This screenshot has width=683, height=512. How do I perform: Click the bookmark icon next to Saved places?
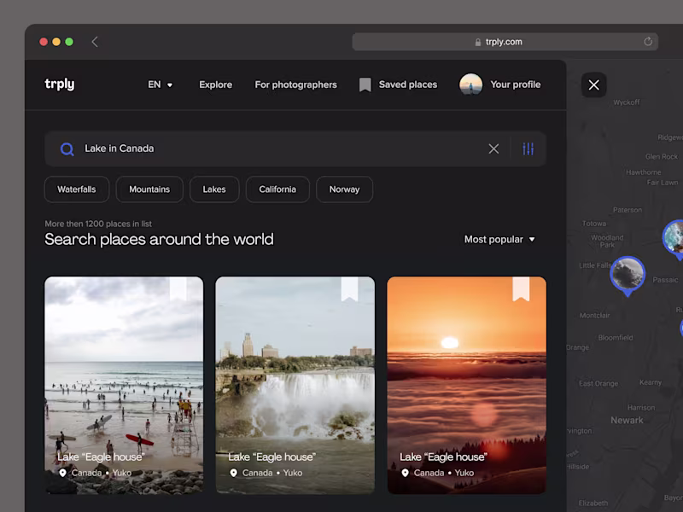point(365,84)
